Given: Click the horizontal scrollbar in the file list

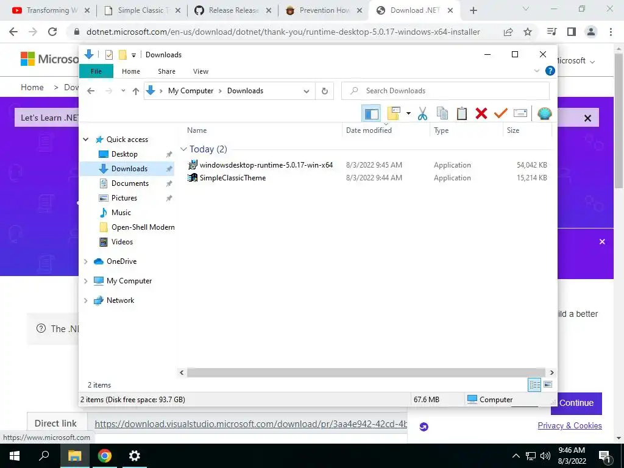Looking at the screenshot, I should (366, 372).
